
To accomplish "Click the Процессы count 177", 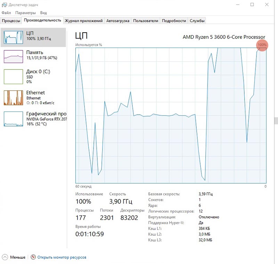I will click(x=81, y=218).
